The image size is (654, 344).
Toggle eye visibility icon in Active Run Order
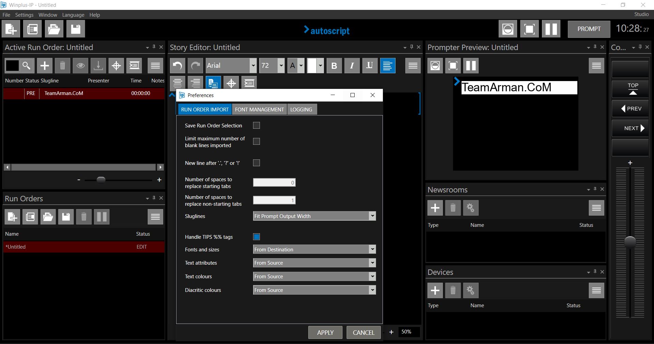pos(80,65)
